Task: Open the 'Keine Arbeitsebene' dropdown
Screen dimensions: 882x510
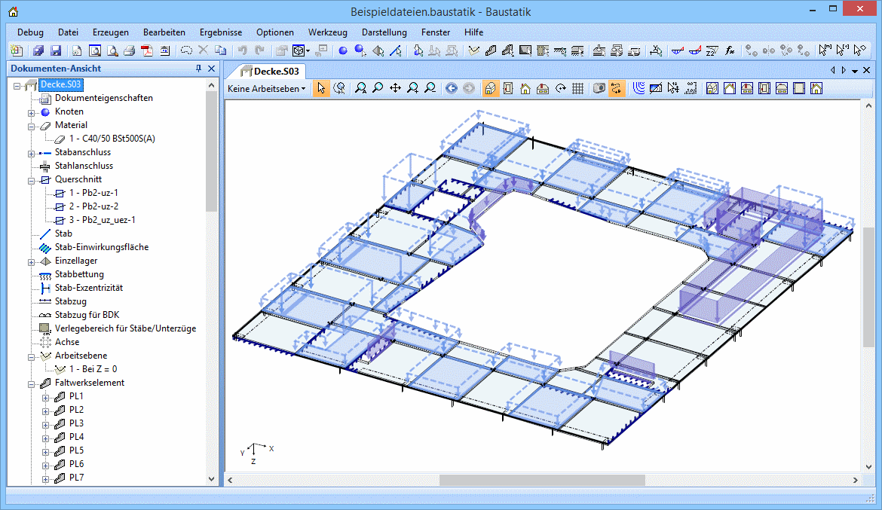Action: (267, 88)
